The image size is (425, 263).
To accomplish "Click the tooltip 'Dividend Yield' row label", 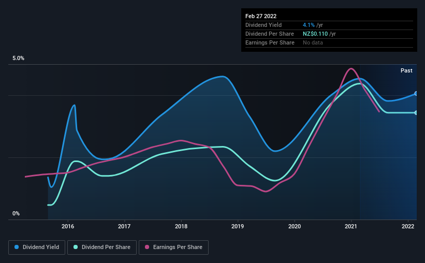I will (x=263, y=25).
